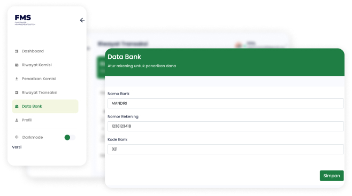This screenshot has width=352, height=196.
Task: Toggle the Darkmode switch
Action: [70, 137]
